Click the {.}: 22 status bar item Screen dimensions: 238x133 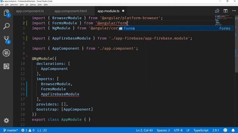click(42, 130)
